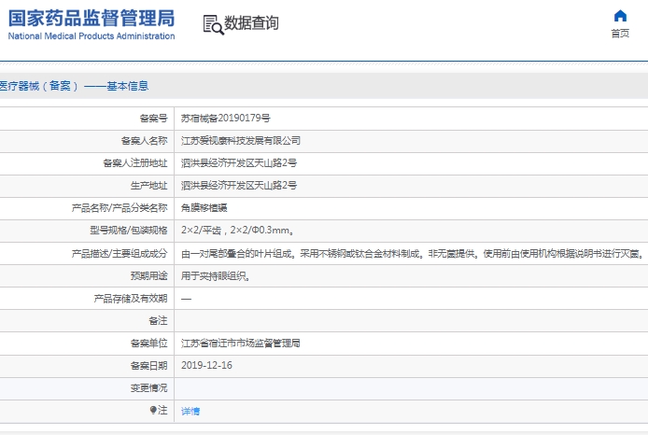The width and height of the screenshot is (648, 435).
Task: Click the 医疗器械（备案）——基本信息 title
Action: (x=74, y=86)
